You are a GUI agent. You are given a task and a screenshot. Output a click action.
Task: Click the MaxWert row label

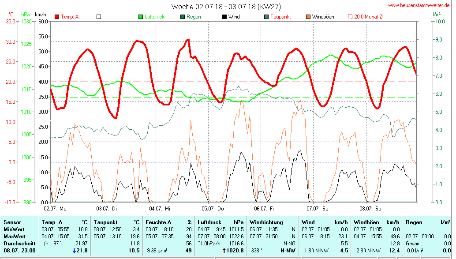point(13,236)
